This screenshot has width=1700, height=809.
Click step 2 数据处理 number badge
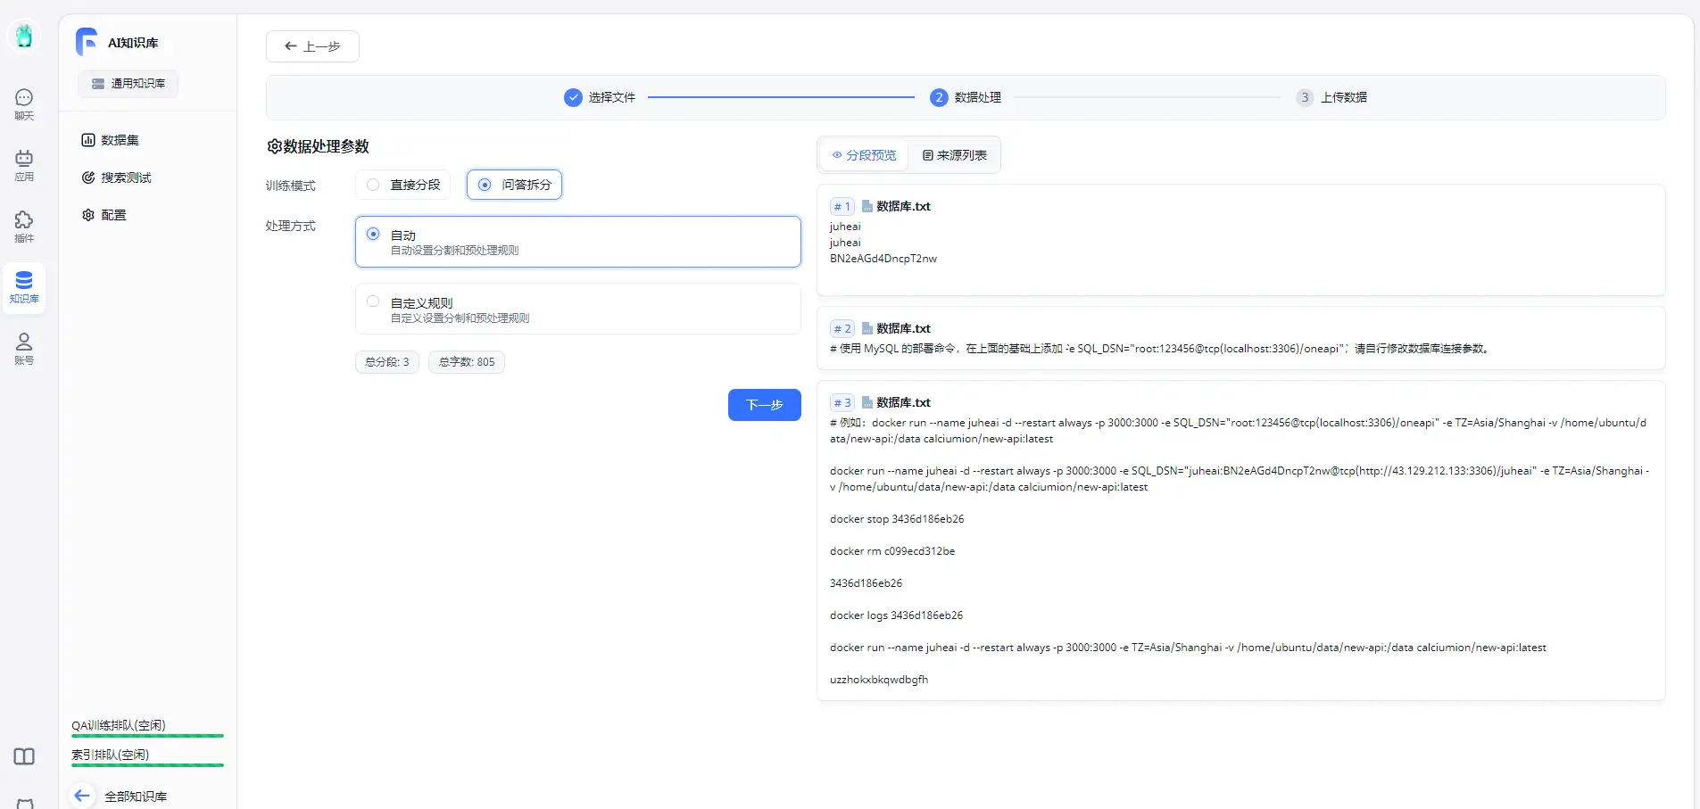938,97
